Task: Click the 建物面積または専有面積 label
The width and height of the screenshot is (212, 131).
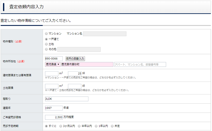Action: tap(17, 75)
